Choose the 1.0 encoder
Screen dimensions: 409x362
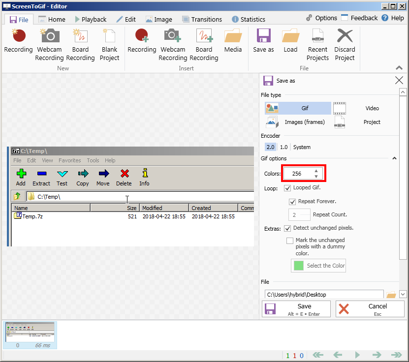click(x=284, y=147)
